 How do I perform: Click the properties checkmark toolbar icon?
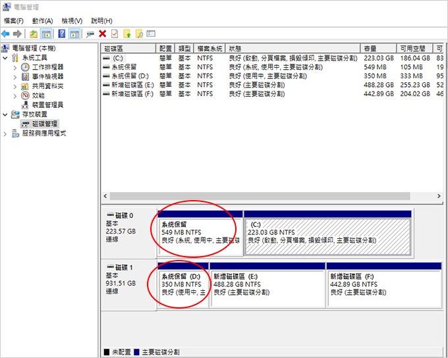pyautogui.click(x=115, y=34)
